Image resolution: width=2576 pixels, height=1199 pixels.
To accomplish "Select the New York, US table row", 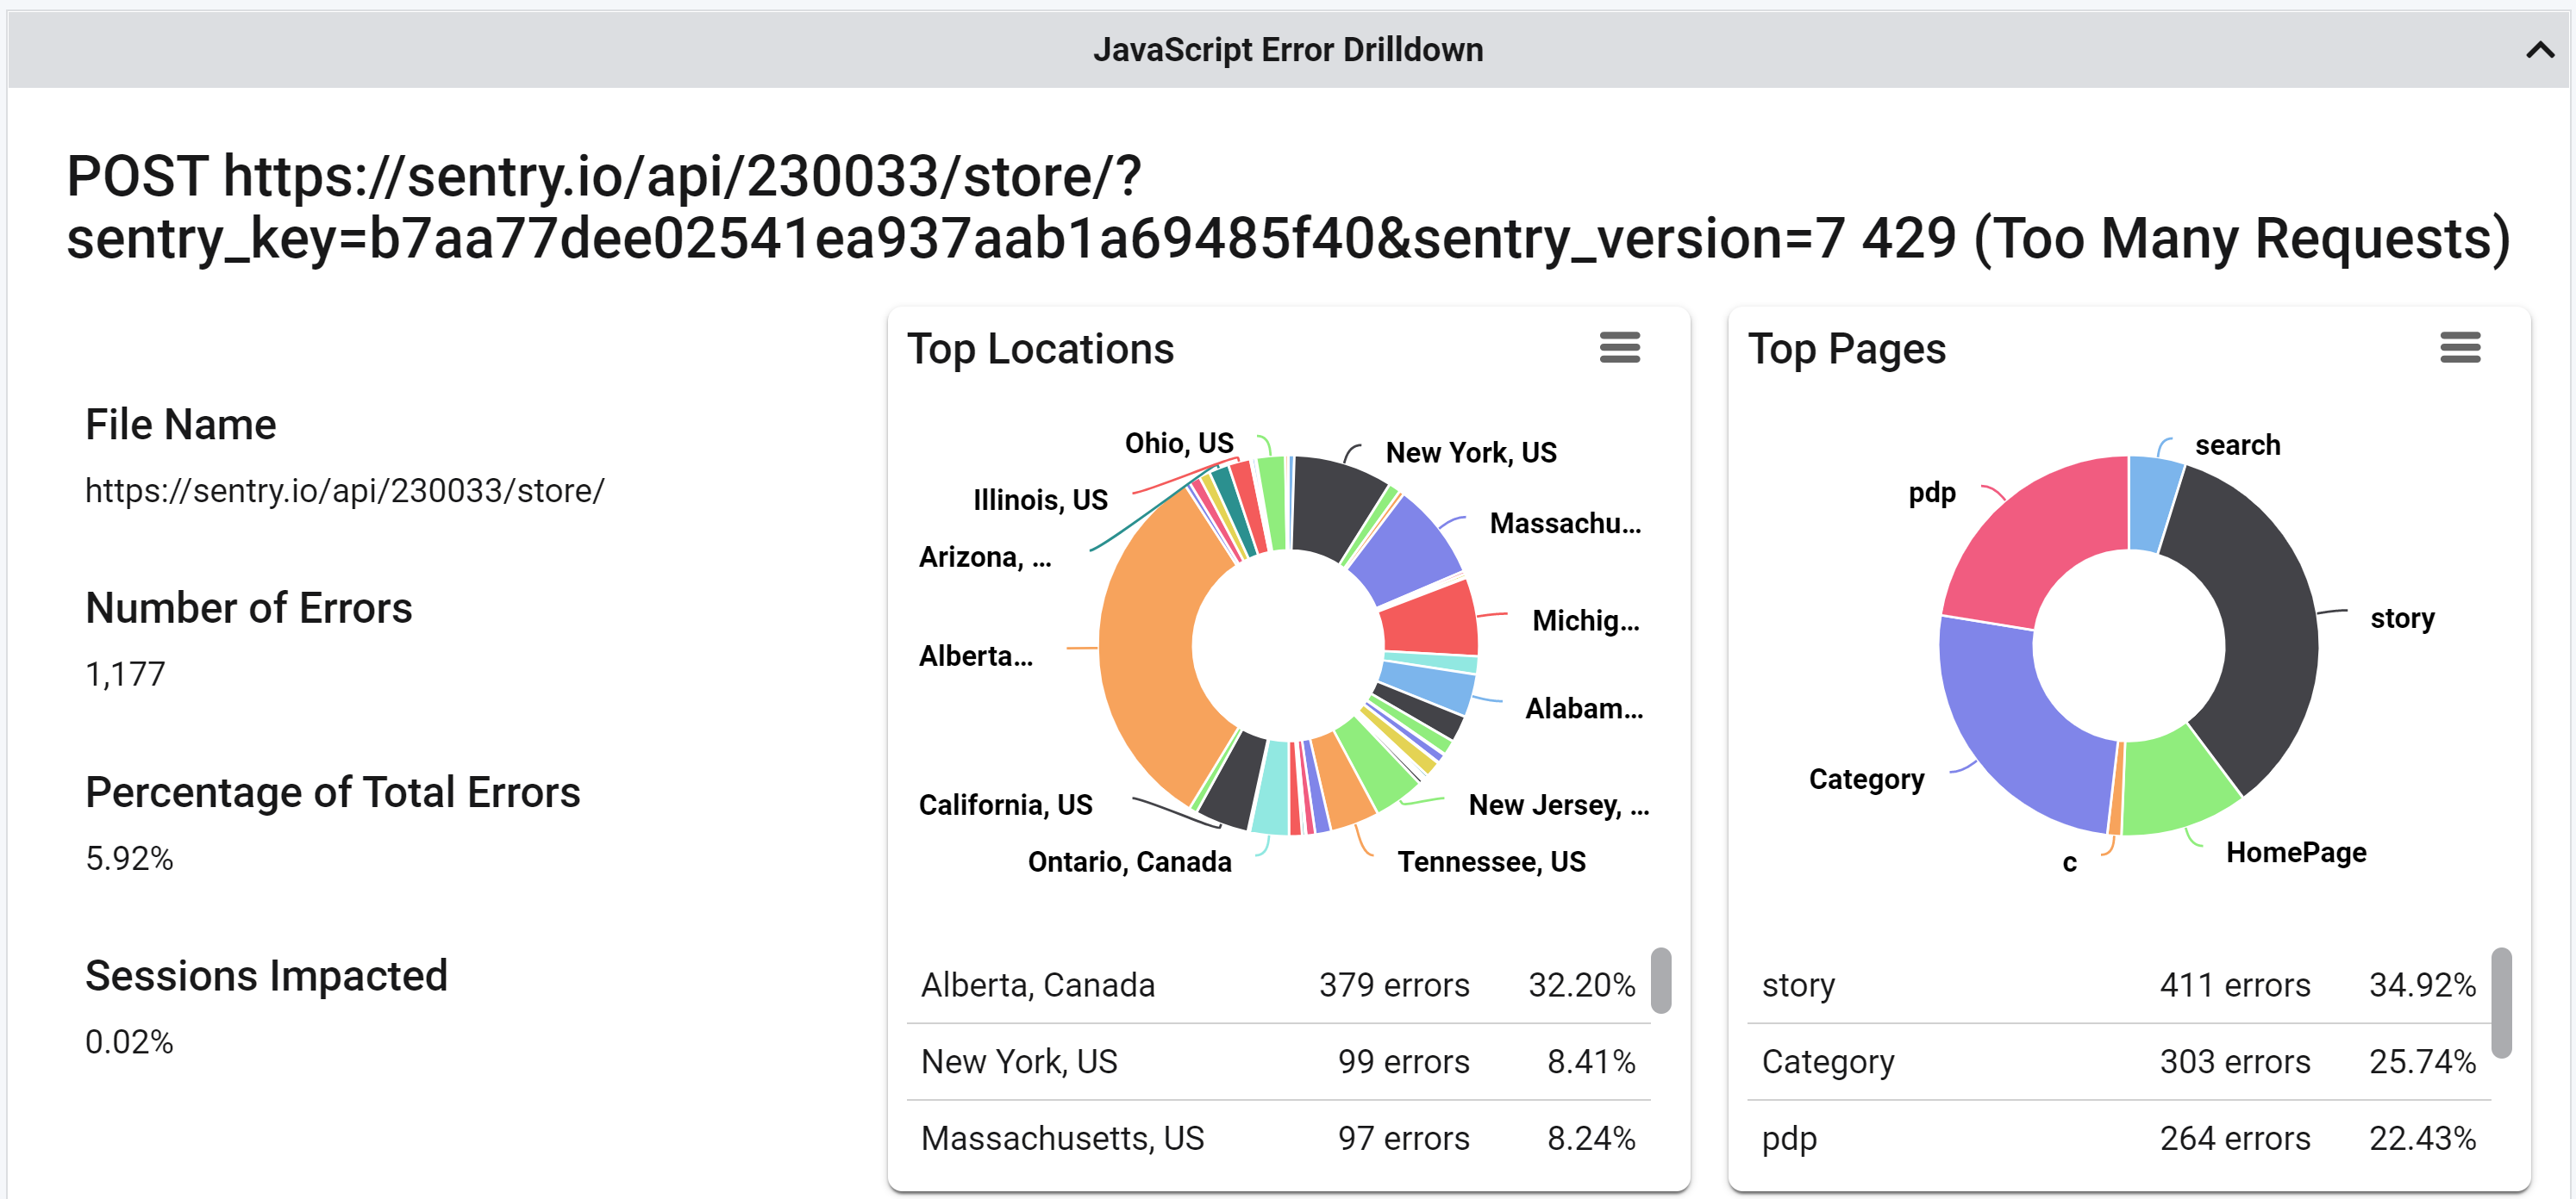I will [x=1278, y=1061].
